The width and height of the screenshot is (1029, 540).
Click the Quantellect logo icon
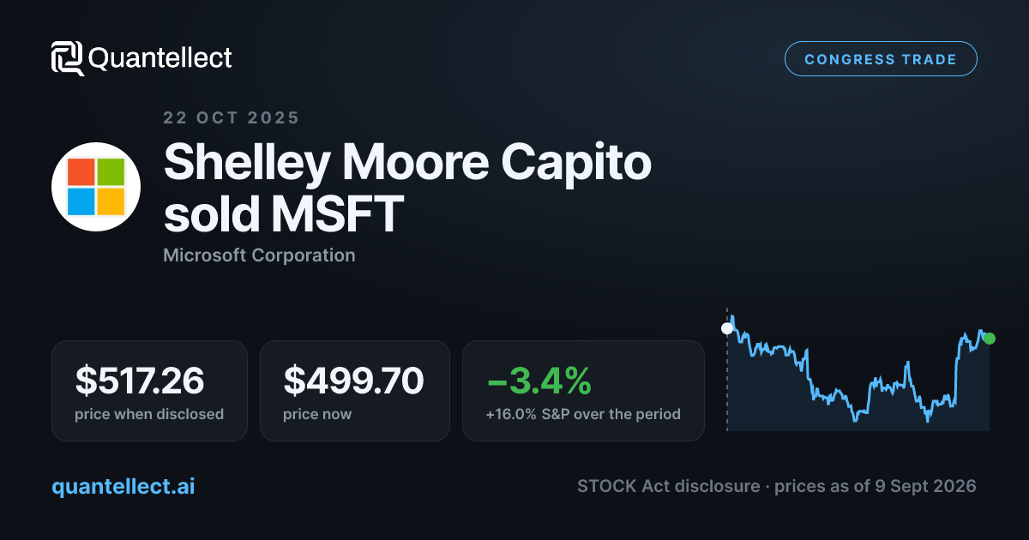tap(67, 58)
